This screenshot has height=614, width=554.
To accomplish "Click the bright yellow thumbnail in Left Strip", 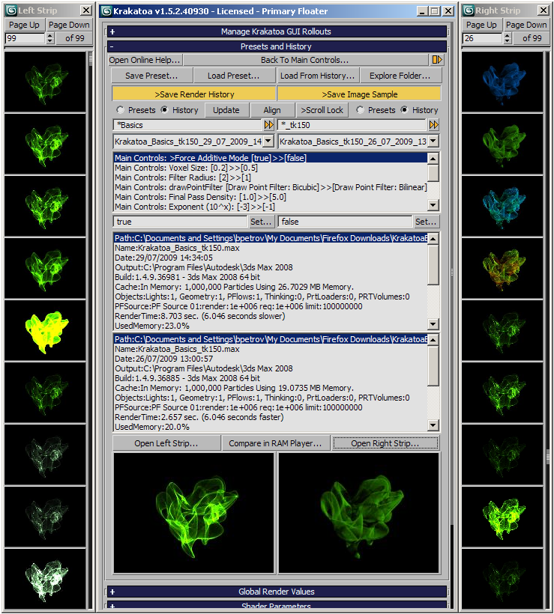I will (43, 330).
